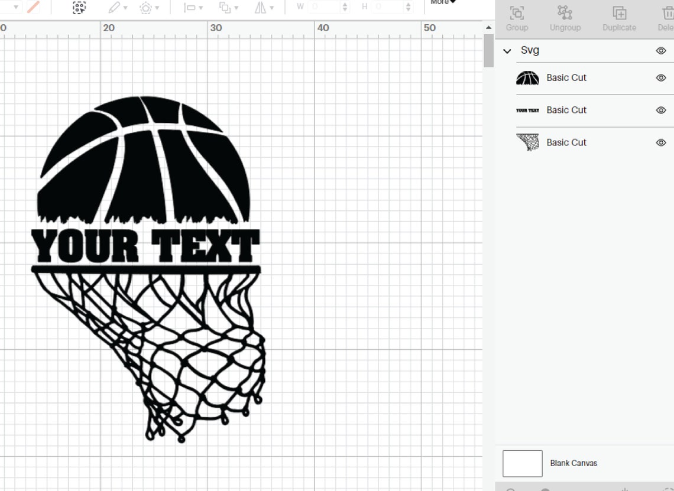Image resolution: width=674 pixels, height=491 pixels.
Task: Click the Offset tool icon
Action: [145, 8]
